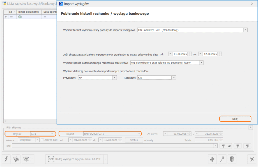Image resolution: width=258 pixels, height=167 pixels.
Task: Click the lightning bolt icon in bottom toolbar
Action: point(6,159)
